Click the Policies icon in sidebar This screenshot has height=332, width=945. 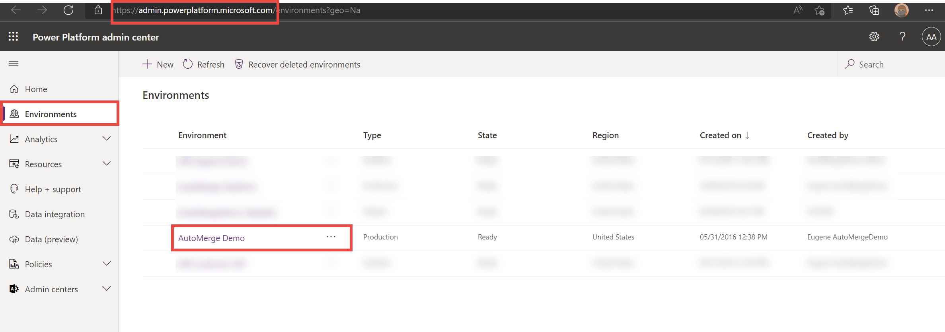pos(14,264)
